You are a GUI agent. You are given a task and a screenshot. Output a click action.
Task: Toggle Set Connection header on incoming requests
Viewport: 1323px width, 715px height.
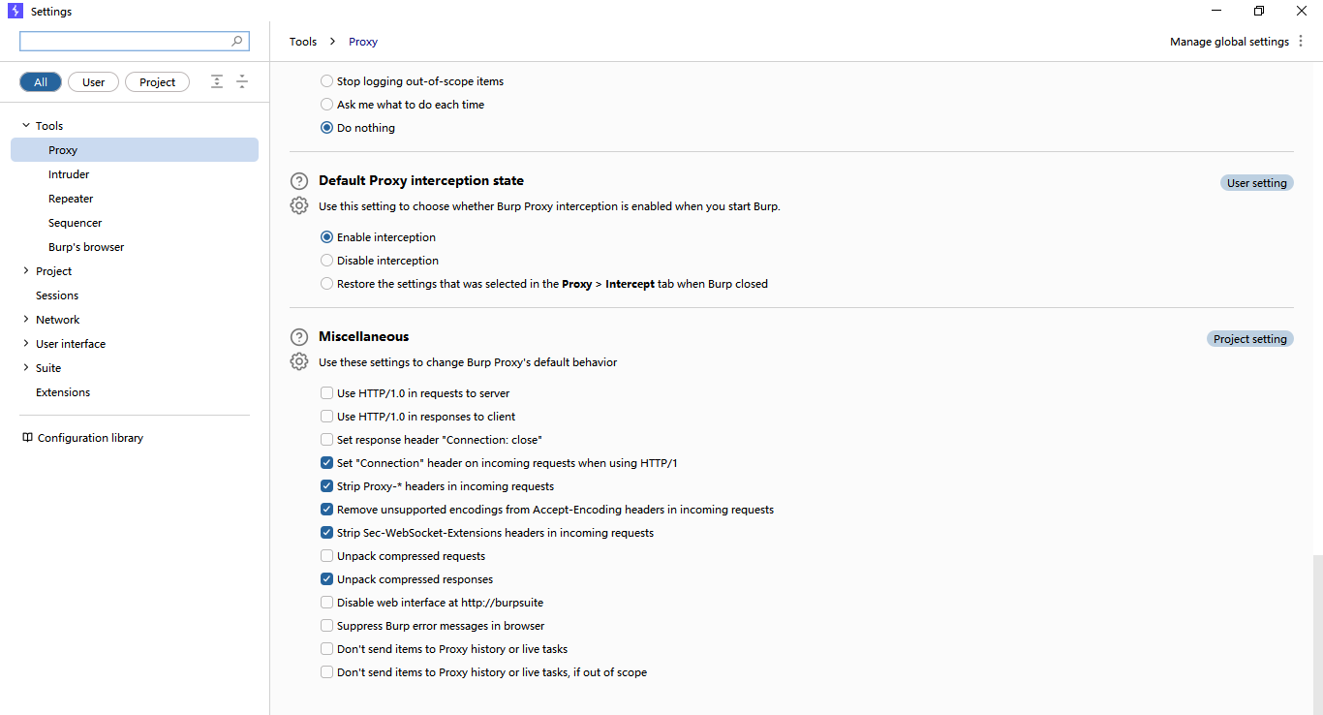[x=326, y=463]
